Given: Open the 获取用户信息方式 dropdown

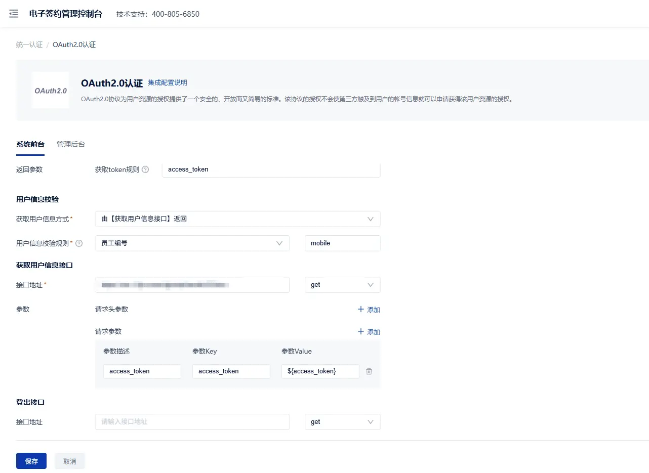Looking at the screenshot, I should coord(237,219).
